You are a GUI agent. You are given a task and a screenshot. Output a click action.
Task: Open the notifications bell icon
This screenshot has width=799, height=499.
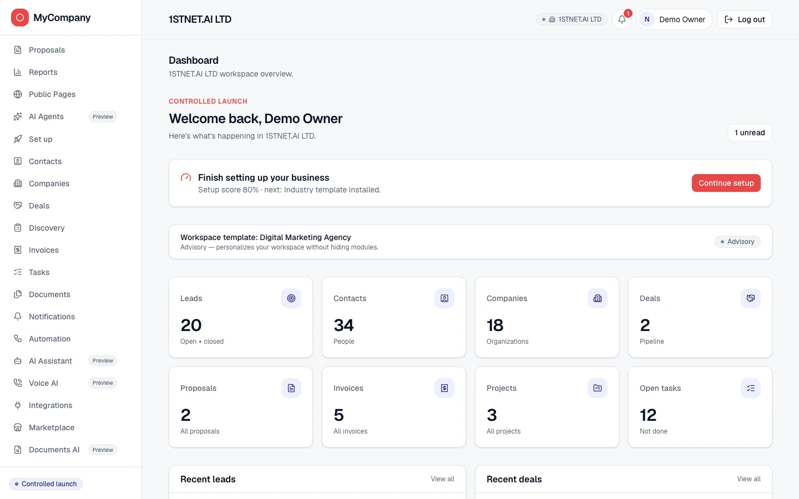[x=622, y=19]
